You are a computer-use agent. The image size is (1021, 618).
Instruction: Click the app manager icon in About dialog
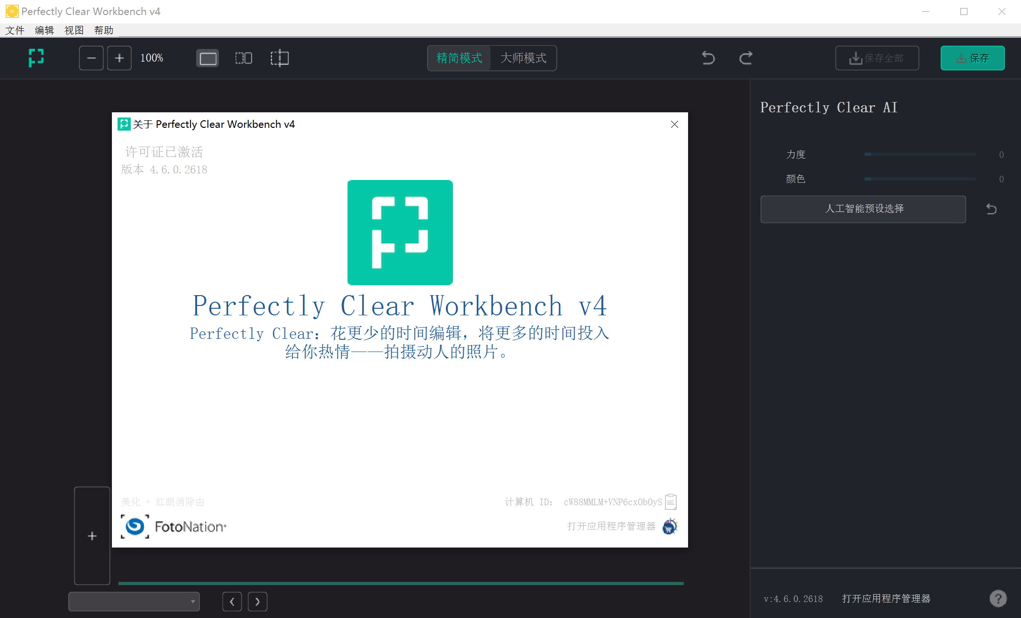(670, 526)
